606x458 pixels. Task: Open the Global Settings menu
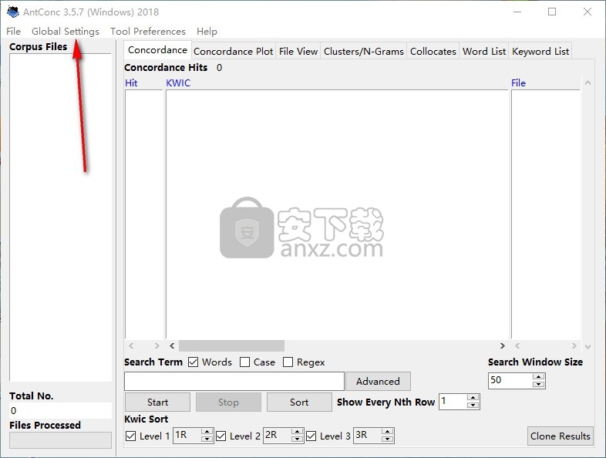(x=66, y=32)
